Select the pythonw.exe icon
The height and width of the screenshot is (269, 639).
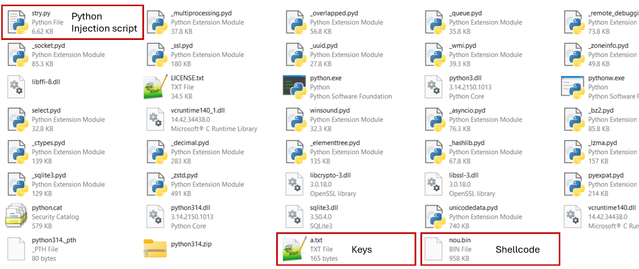(x=573, y=87)
